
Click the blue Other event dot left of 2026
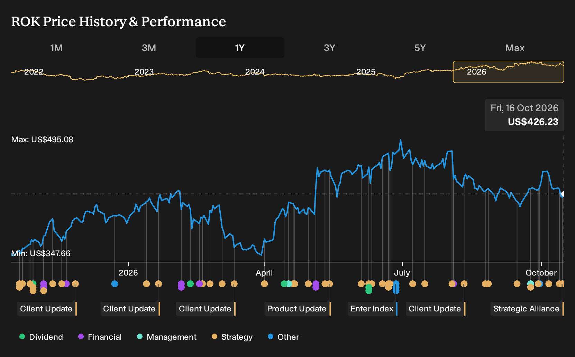click(115, 284)
